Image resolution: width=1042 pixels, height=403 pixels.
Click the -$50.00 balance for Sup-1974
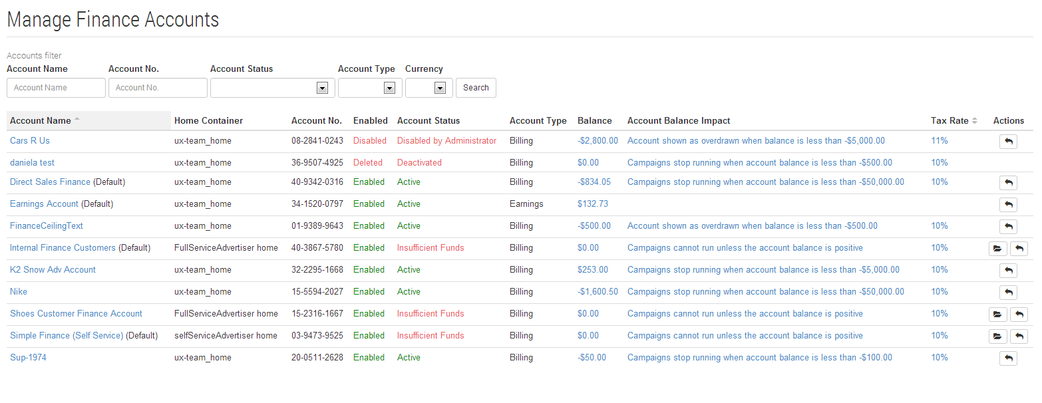592,358
